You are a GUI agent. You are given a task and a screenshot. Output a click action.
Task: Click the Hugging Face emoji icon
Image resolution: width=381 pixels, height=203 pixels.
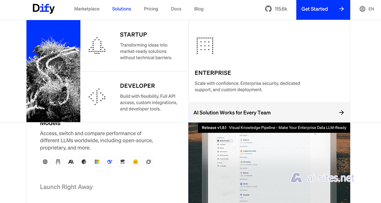[135, 162]
